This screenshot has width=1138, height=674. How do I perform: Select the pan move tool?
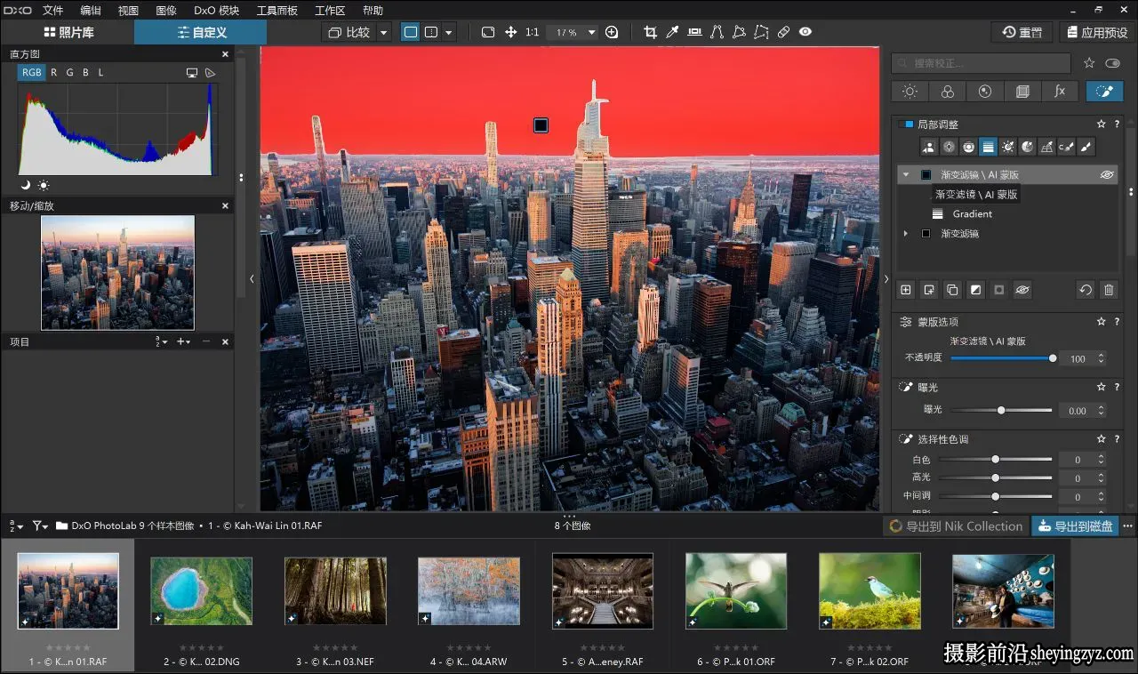click(x=511, y=32)
